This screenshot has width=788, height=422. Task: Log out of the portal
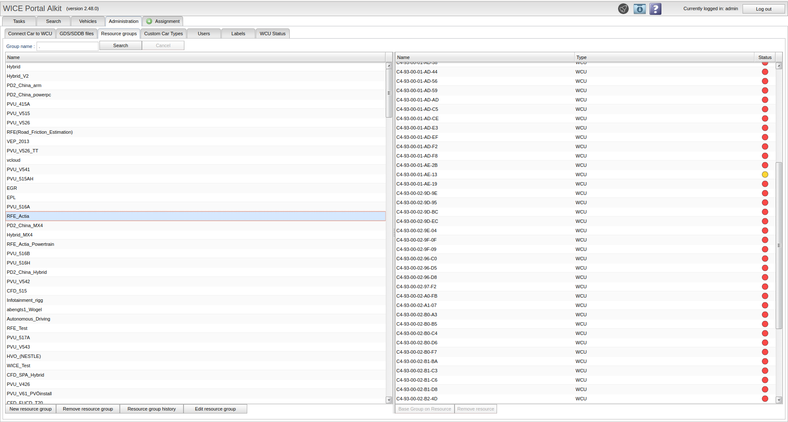763,9
